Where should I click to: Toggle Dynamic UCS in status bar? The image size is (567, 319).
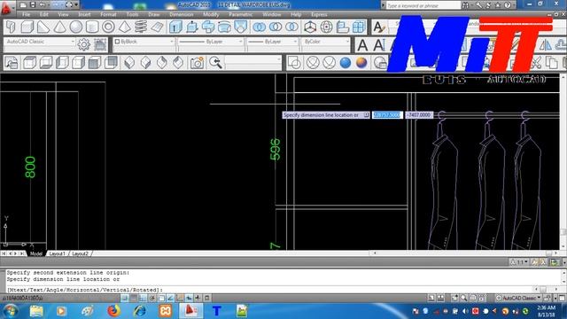(180, 298)
